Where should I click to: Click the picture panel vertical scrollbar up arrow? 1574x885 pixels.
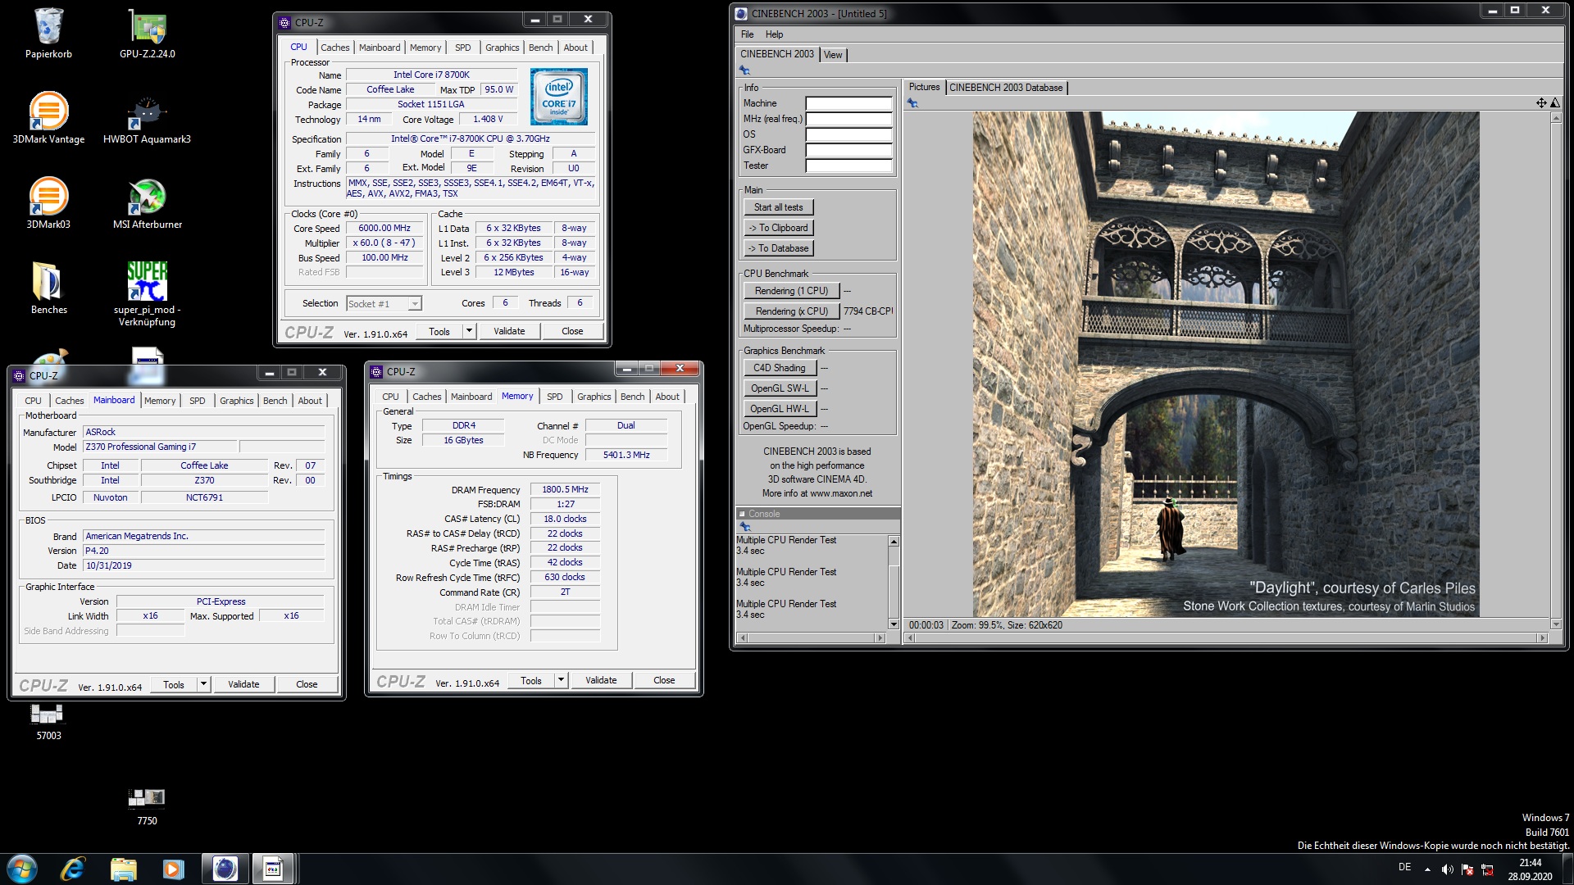pos(1555,119)
